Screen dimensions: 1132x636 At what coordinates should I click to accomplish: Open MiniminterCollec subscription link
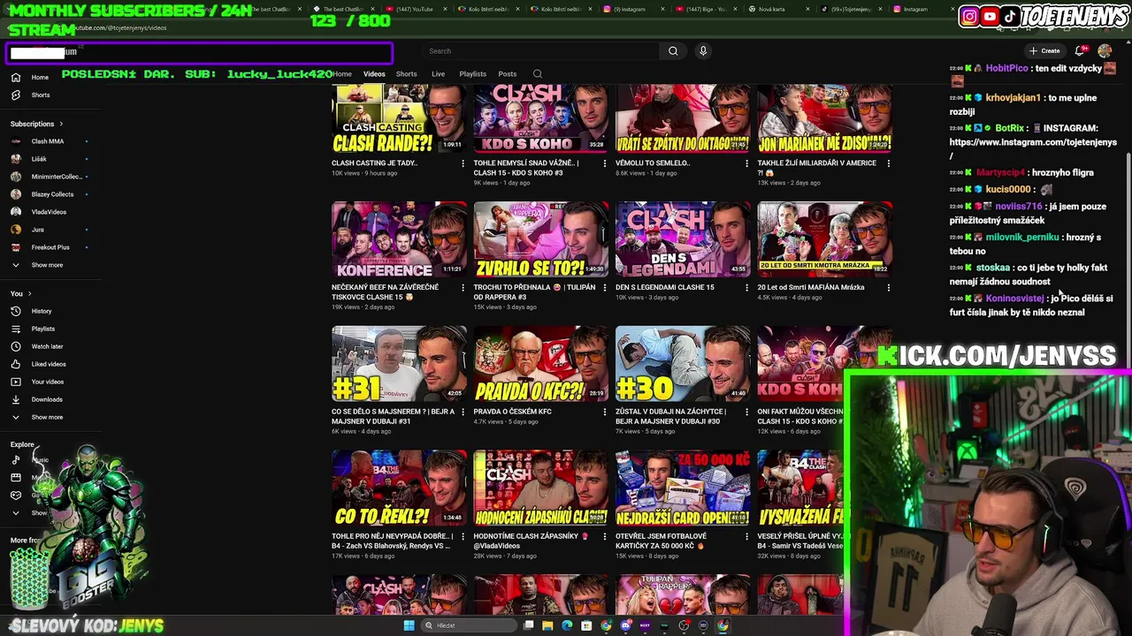57,177
